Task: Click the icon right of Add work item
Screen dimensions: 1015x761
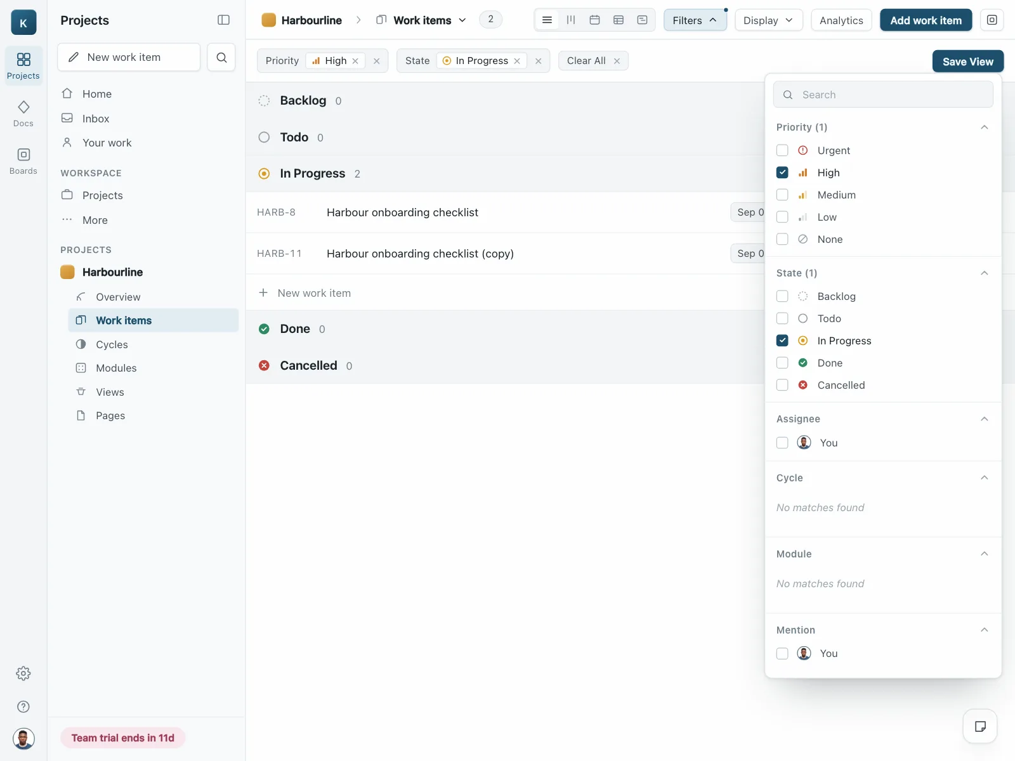Action: 992,20
